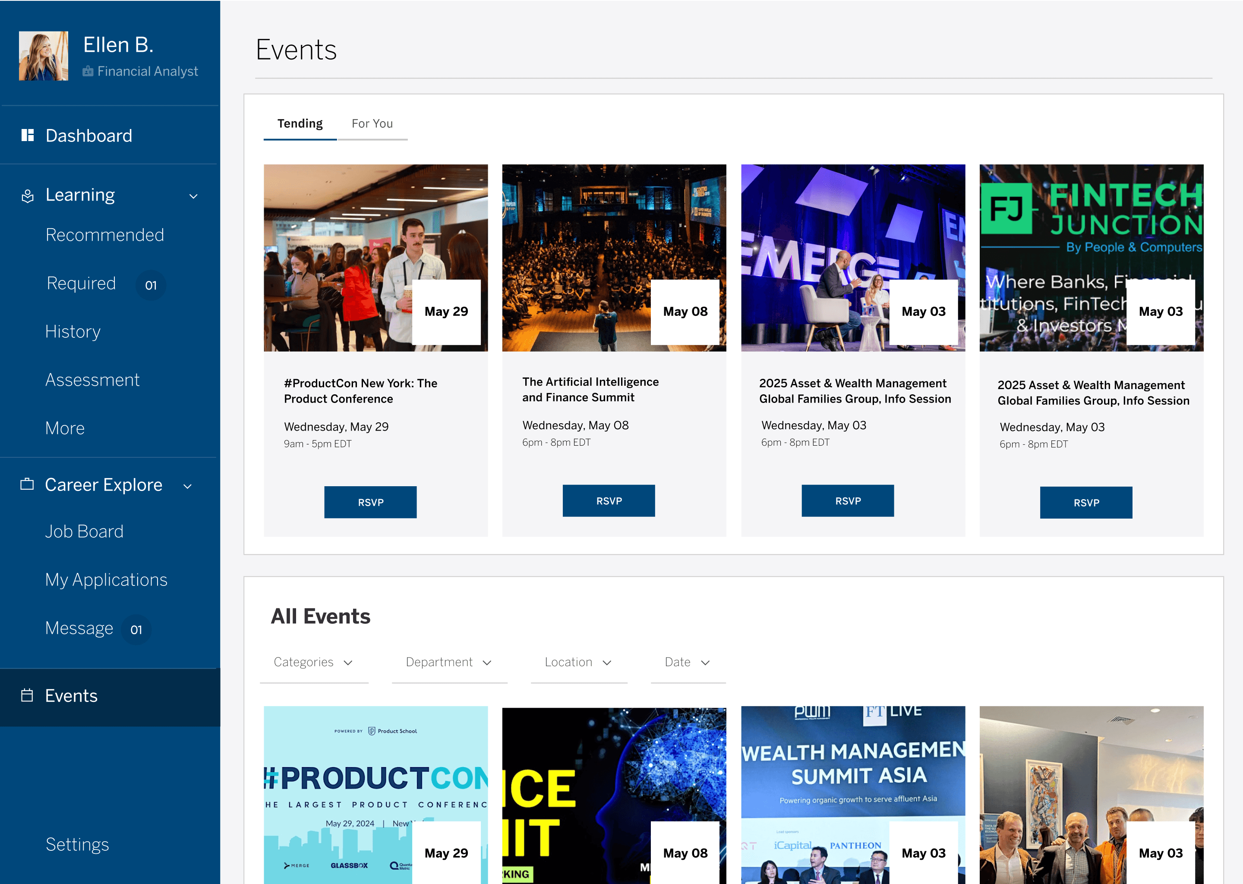Click the Career Explore briefcase icon
This screenshot has width=1243, height=884.
[27, 484]
